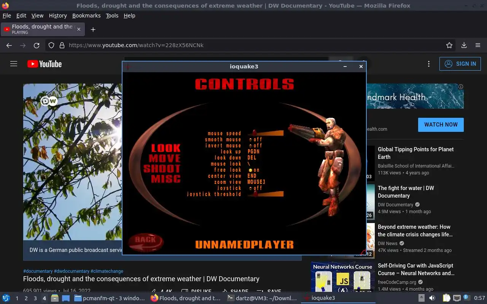
Task: Adjust the mouse speed slider
Action: coord(266,133)
